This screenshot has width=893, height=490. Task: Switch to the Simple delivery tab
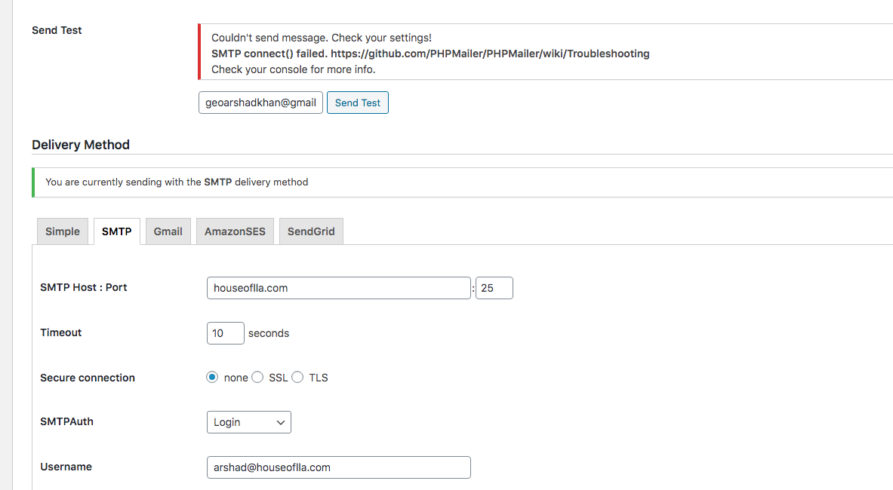click(62, 231)
